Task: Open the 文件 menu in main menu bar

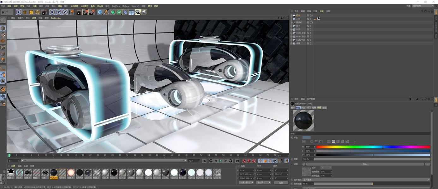Action: point(3,6)
